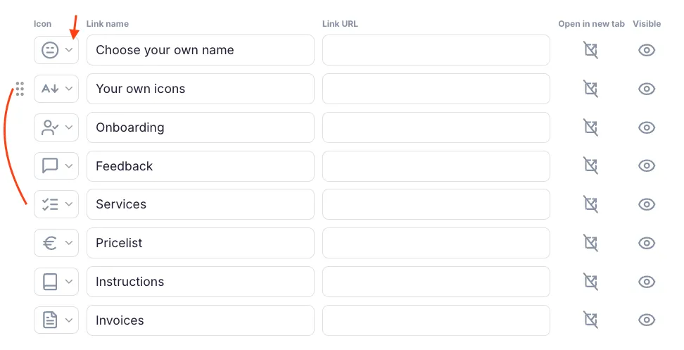Click the Link URL field for Invoices

point(436,320)
